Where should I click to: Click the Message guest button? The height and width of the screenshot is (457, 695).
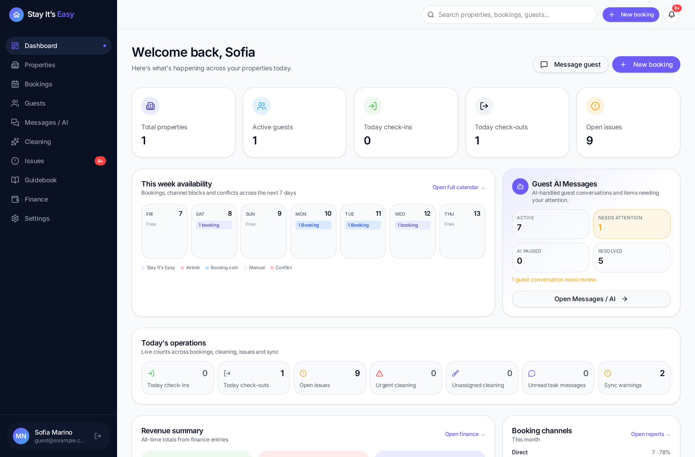pyautogui.click(x=570, y=64)
